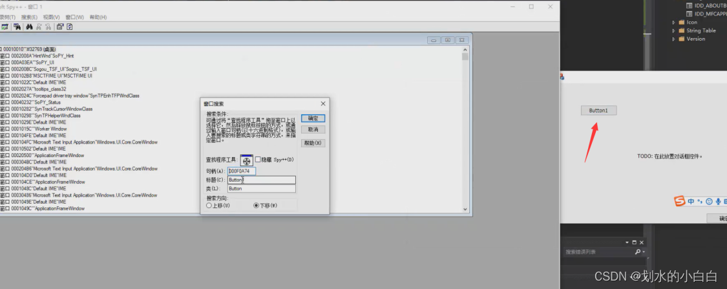Open the new window view toolbar icon
Viewport: 727px width, 289px height.
click(4, 27)
